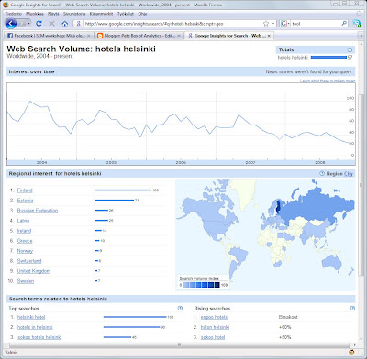Bookmark this page with the star icon
This screenshot has height=359, width=367.
click(x=266, y=24)
